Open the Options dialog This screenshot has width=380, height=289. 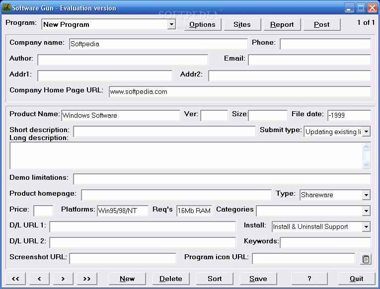point(203,24)
